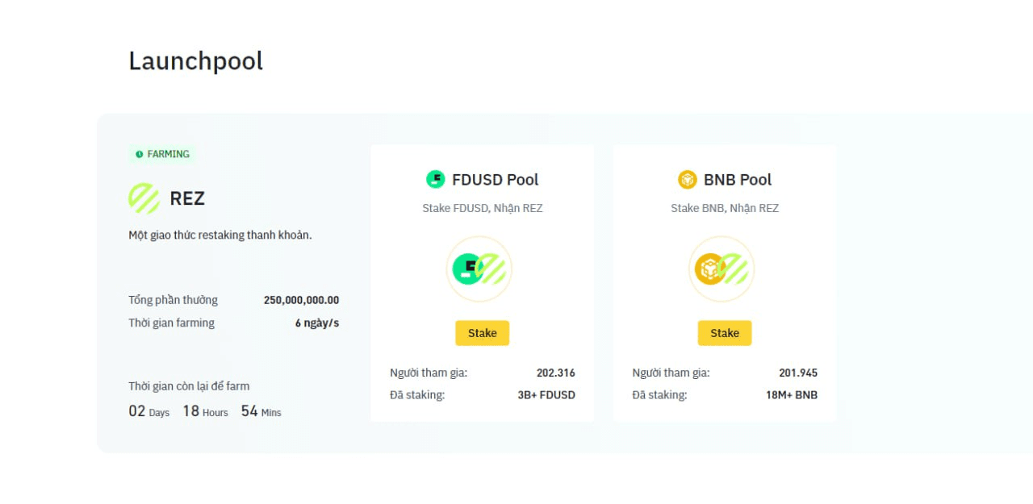The image size is (1033, 504).
Task: Select the FDUSD coin icon beside FDUSD Pool
Action: pyautogui.click(x=436, y=179)
